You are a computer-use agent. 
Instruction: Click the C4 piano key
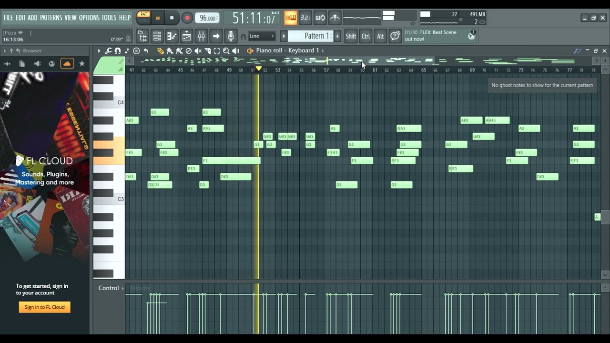point(109,102)
